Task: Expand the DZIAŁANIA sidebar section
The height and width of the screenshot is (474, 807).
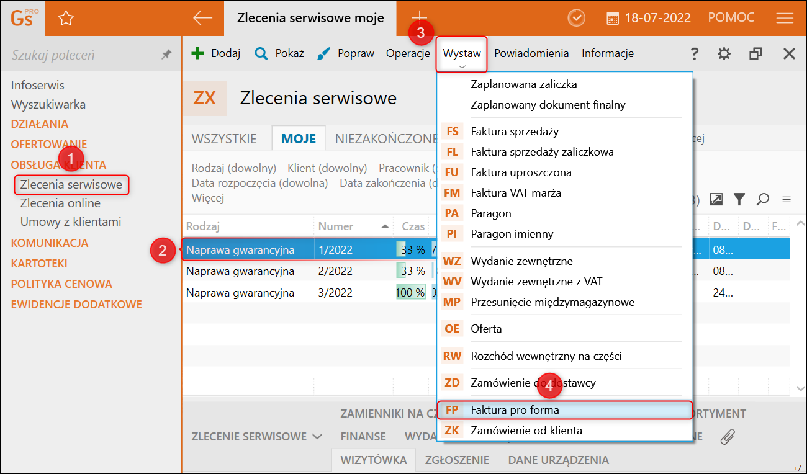Action: (x=40, y=124)
